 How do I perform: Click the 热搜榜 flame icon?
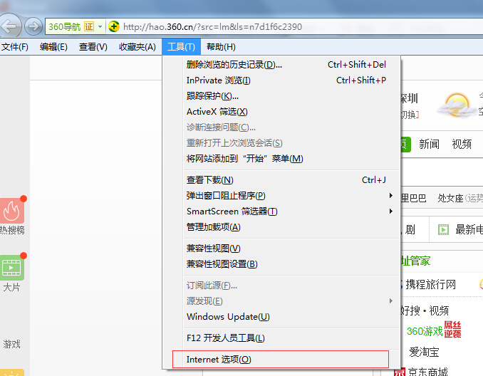click(x=12, y=211)
